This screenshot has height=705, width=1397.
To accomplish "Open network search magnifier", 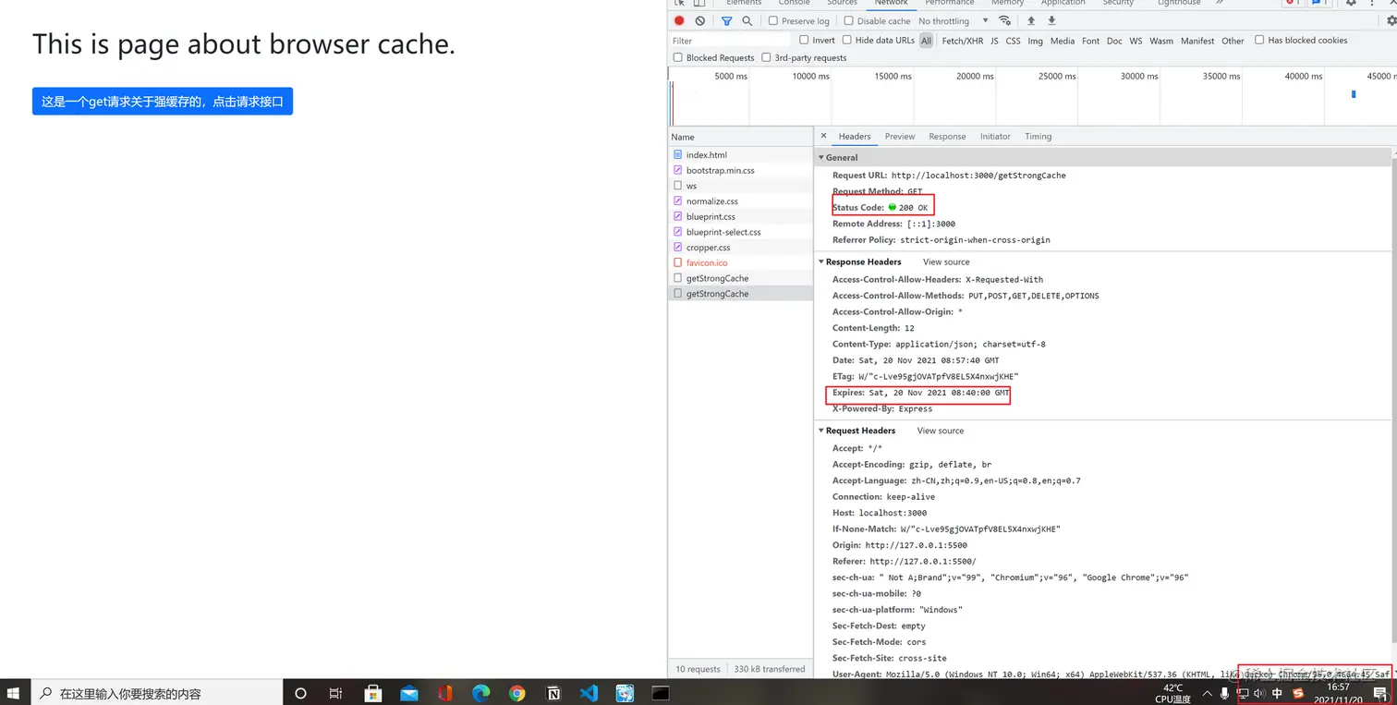I will 747,20.
